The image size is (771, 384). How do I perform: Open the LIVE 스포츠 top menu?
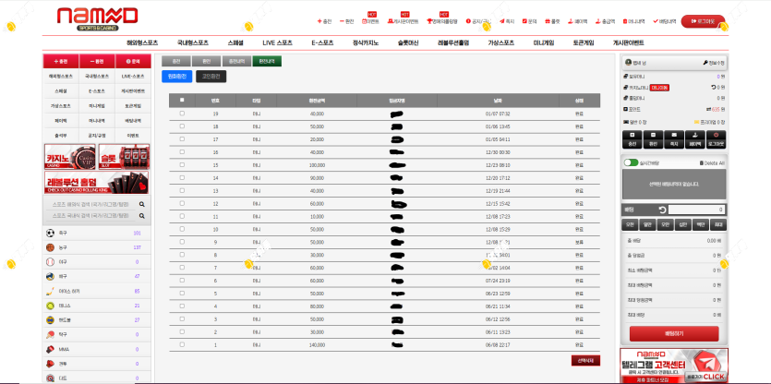pos(277,42)
